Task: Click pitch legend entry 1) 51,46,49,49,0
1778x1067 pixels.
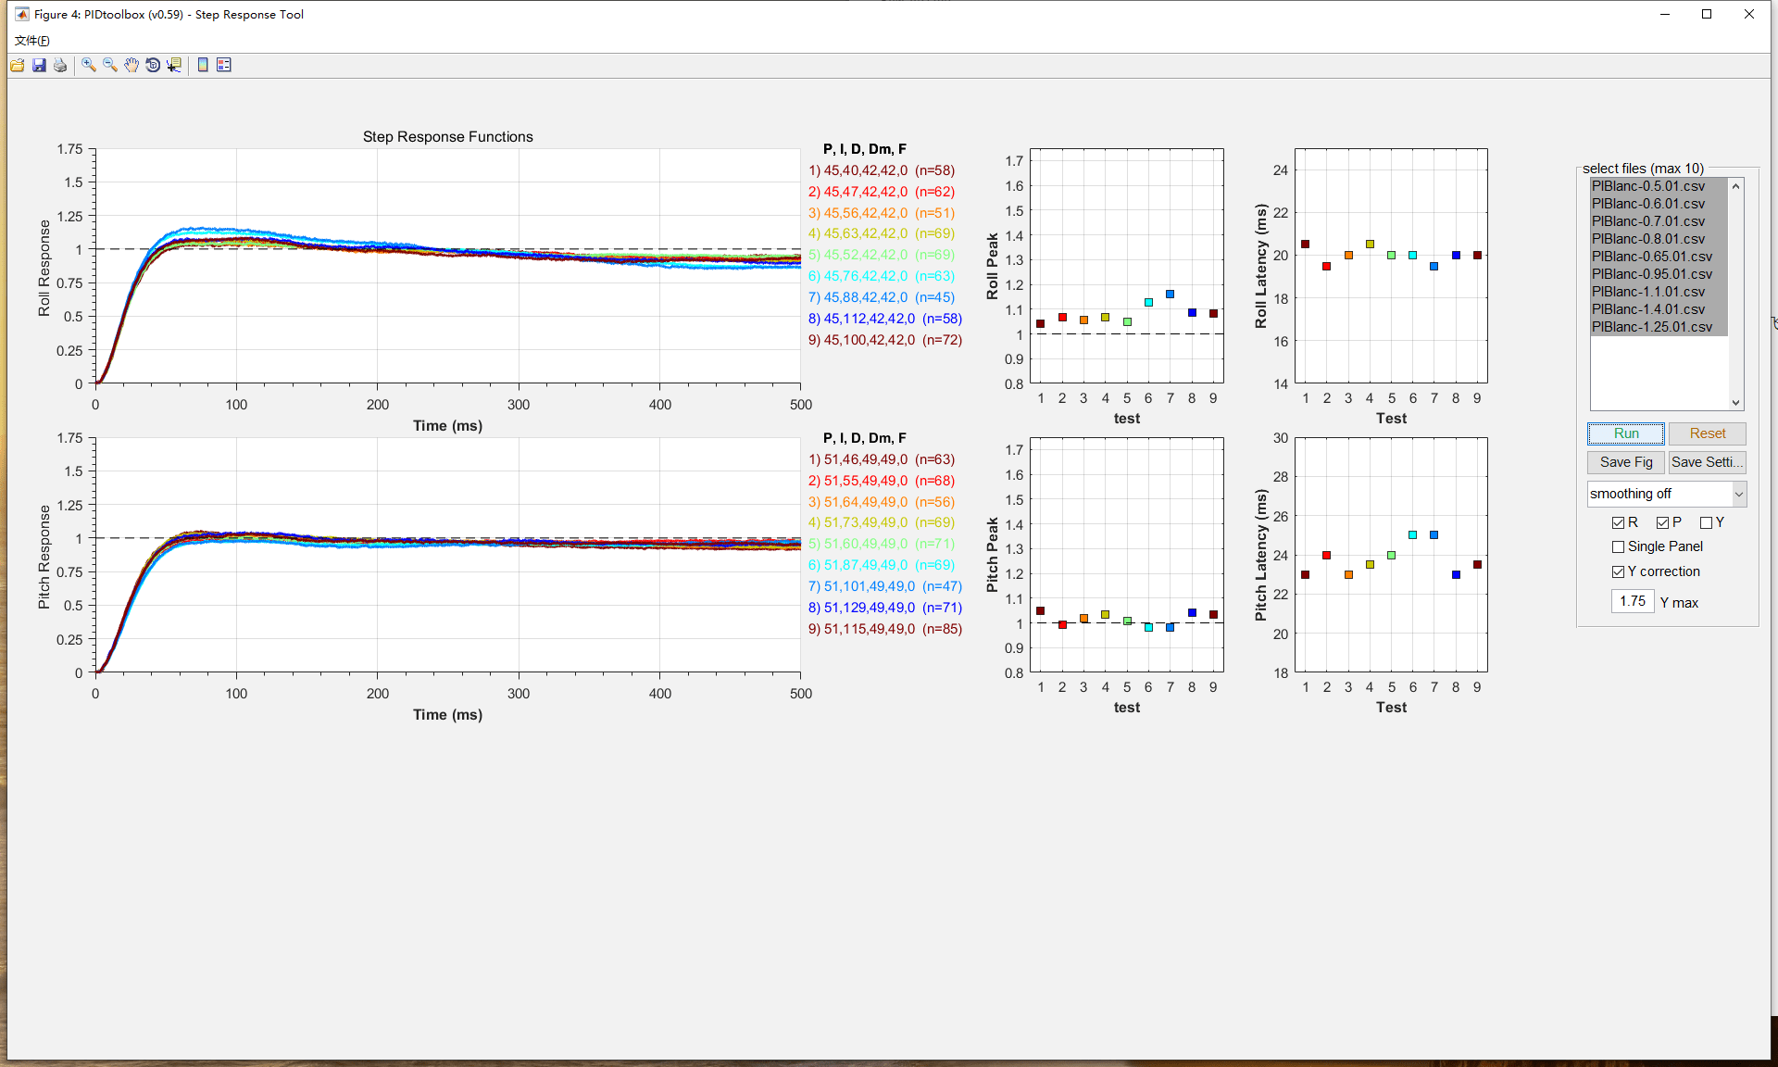Action: pyautogui.click(x=882, y=459)
